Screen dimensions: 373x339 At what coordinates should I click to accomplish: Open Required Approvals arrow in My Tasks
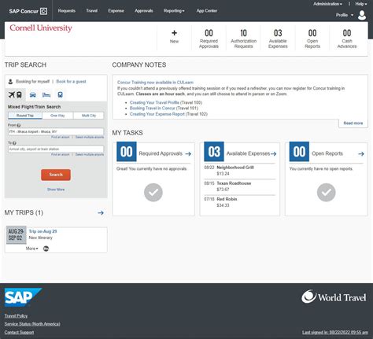188,153
